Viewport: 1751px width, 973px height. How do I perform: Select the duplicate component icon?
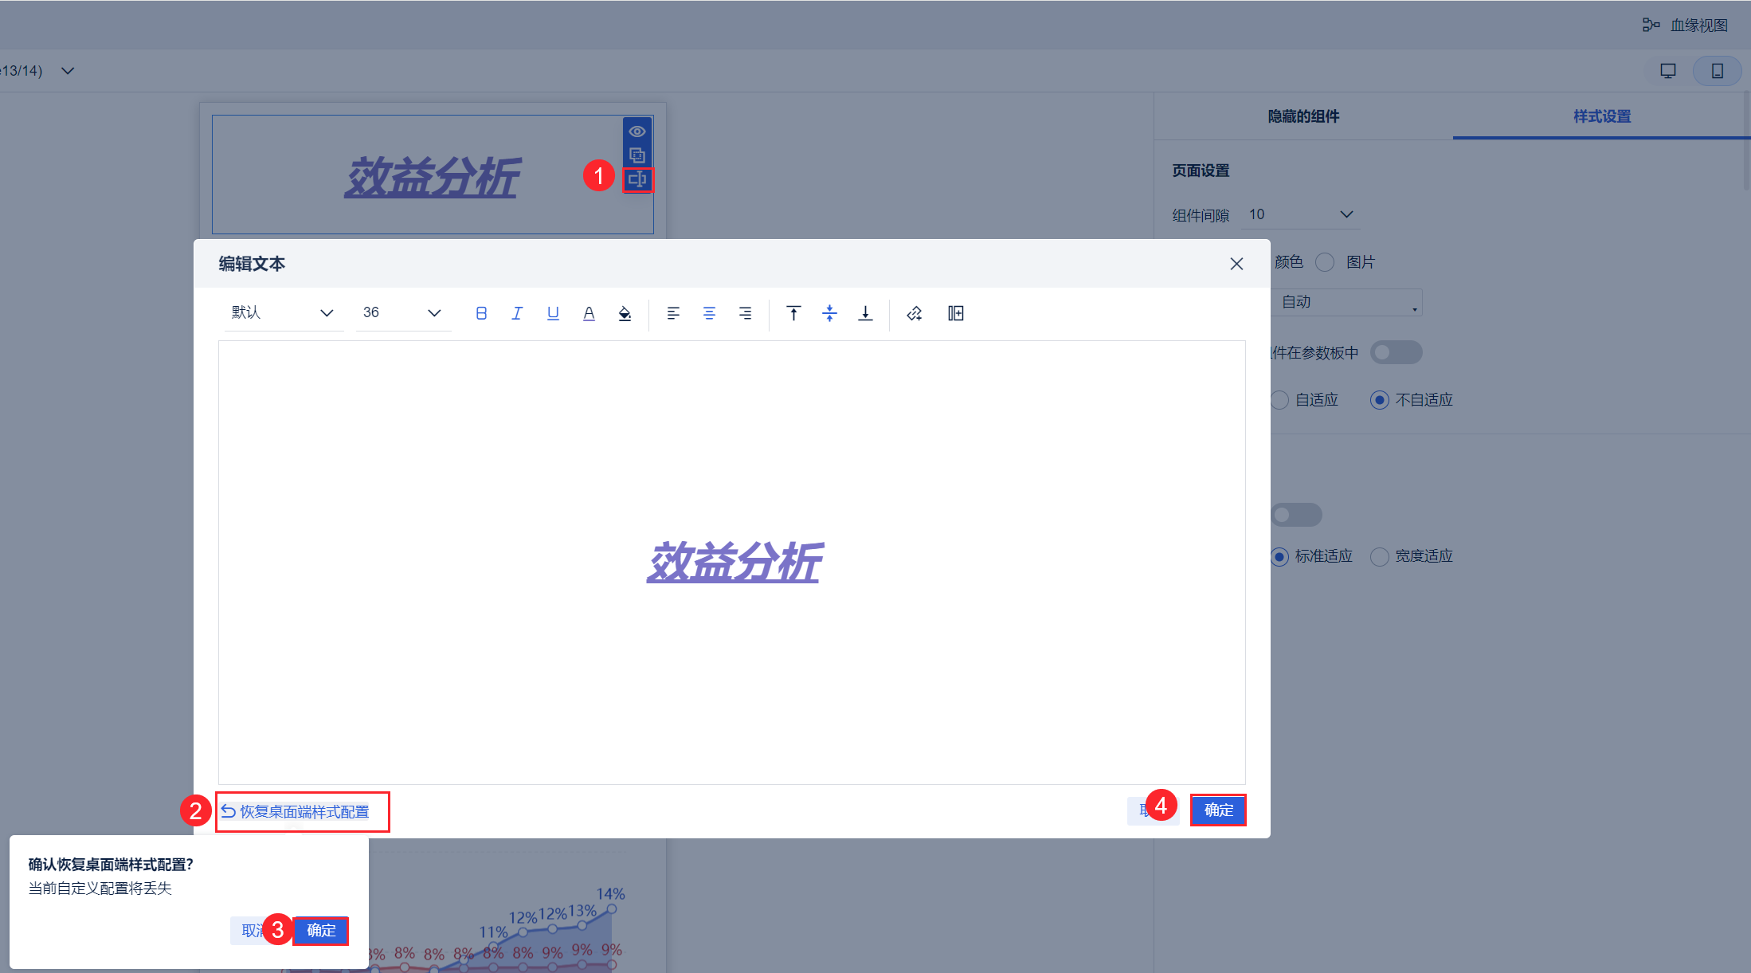pyautogui.click(x=637, y=155)
